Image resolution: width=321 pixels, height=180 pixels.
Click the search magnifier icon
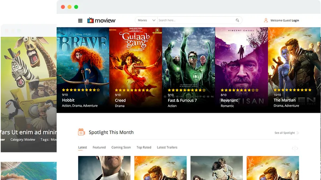[x=237, y=20]
